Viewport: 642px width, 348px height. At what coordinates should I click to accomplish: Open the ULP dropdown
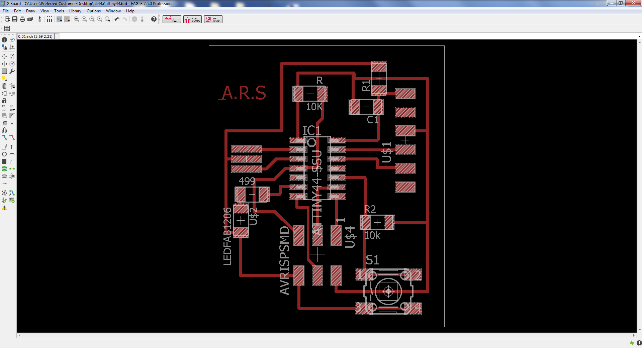(67, 19)
